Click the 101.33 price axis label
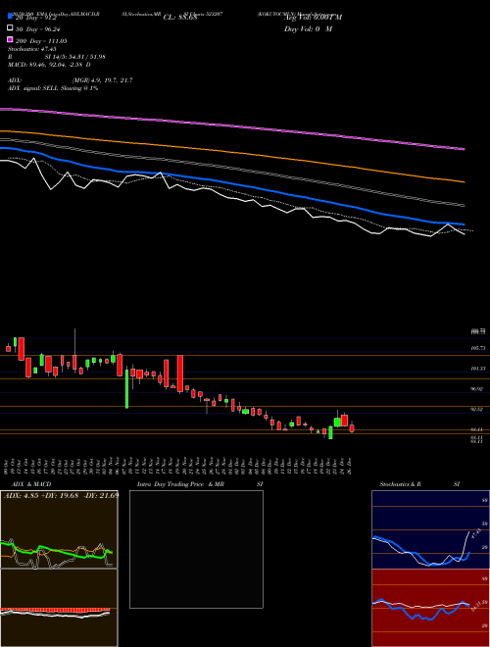The image size is (490, 647). [x=477, y=369]
